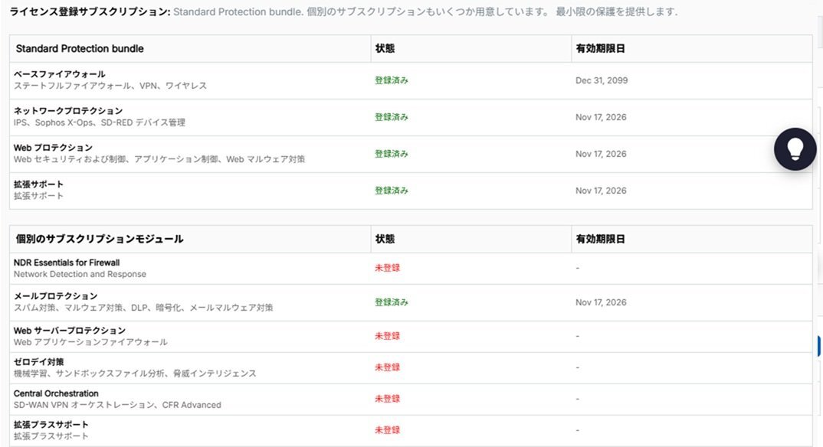Click the Standard Protection bundle table header
The height and width of the screenshot is (447, 823).
coord(80,48)
